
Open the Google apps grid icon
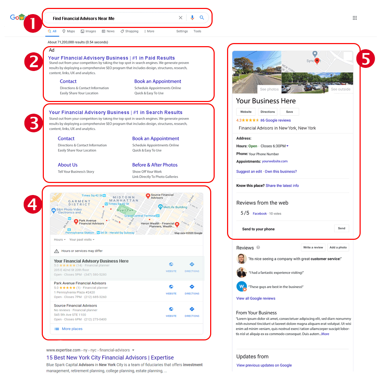tap(355, 18)
